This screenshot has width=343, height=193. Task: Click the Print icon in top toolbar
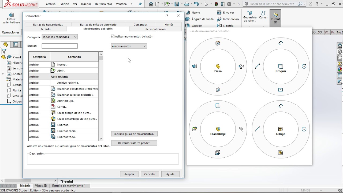point(187,4)
